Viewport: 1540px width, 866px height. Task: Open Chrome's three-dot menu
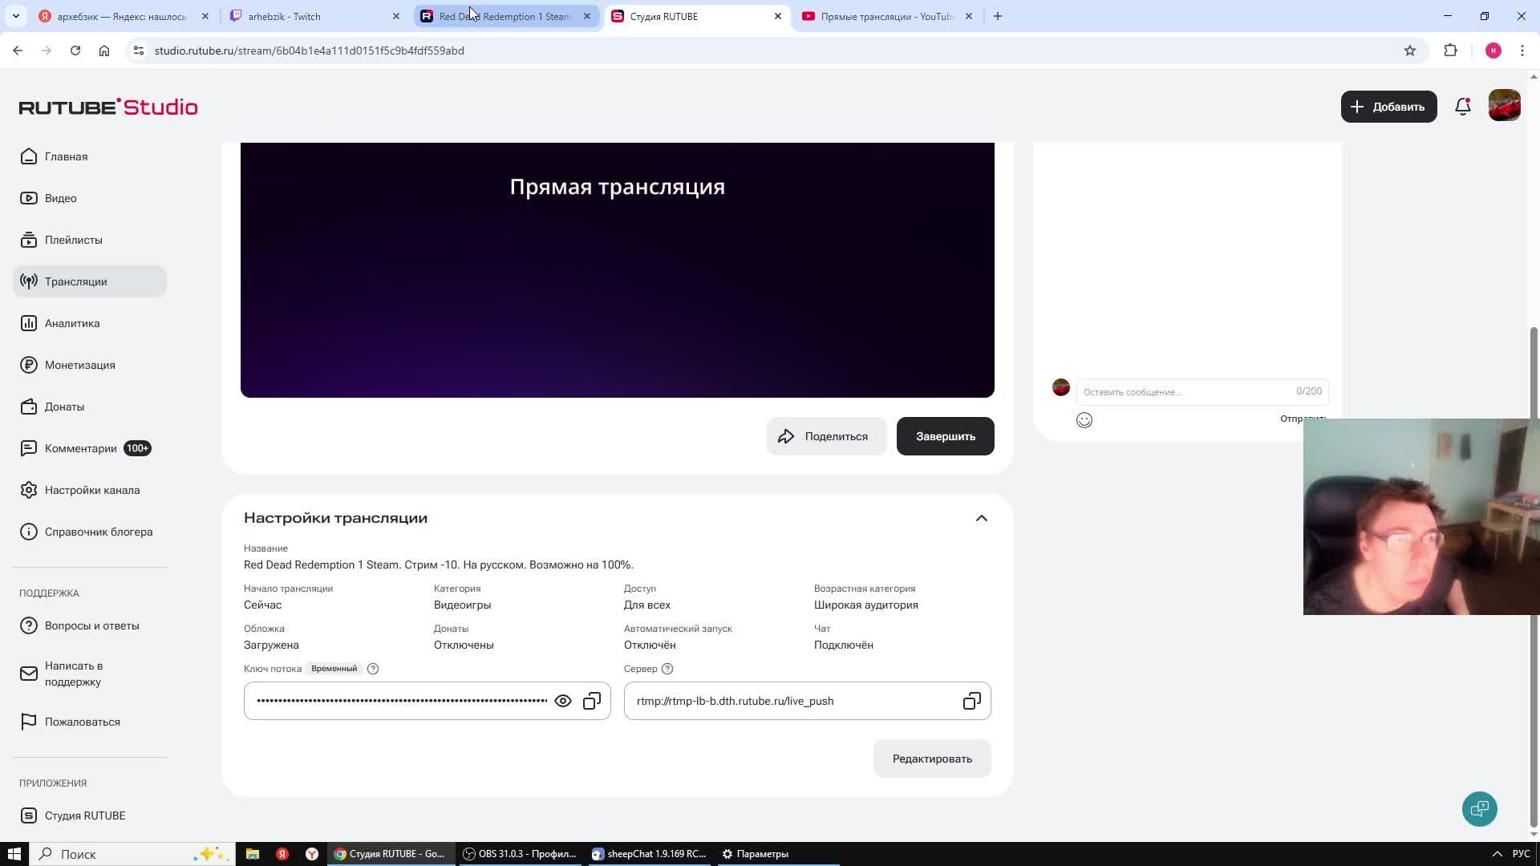click(x=1522, y=50)
